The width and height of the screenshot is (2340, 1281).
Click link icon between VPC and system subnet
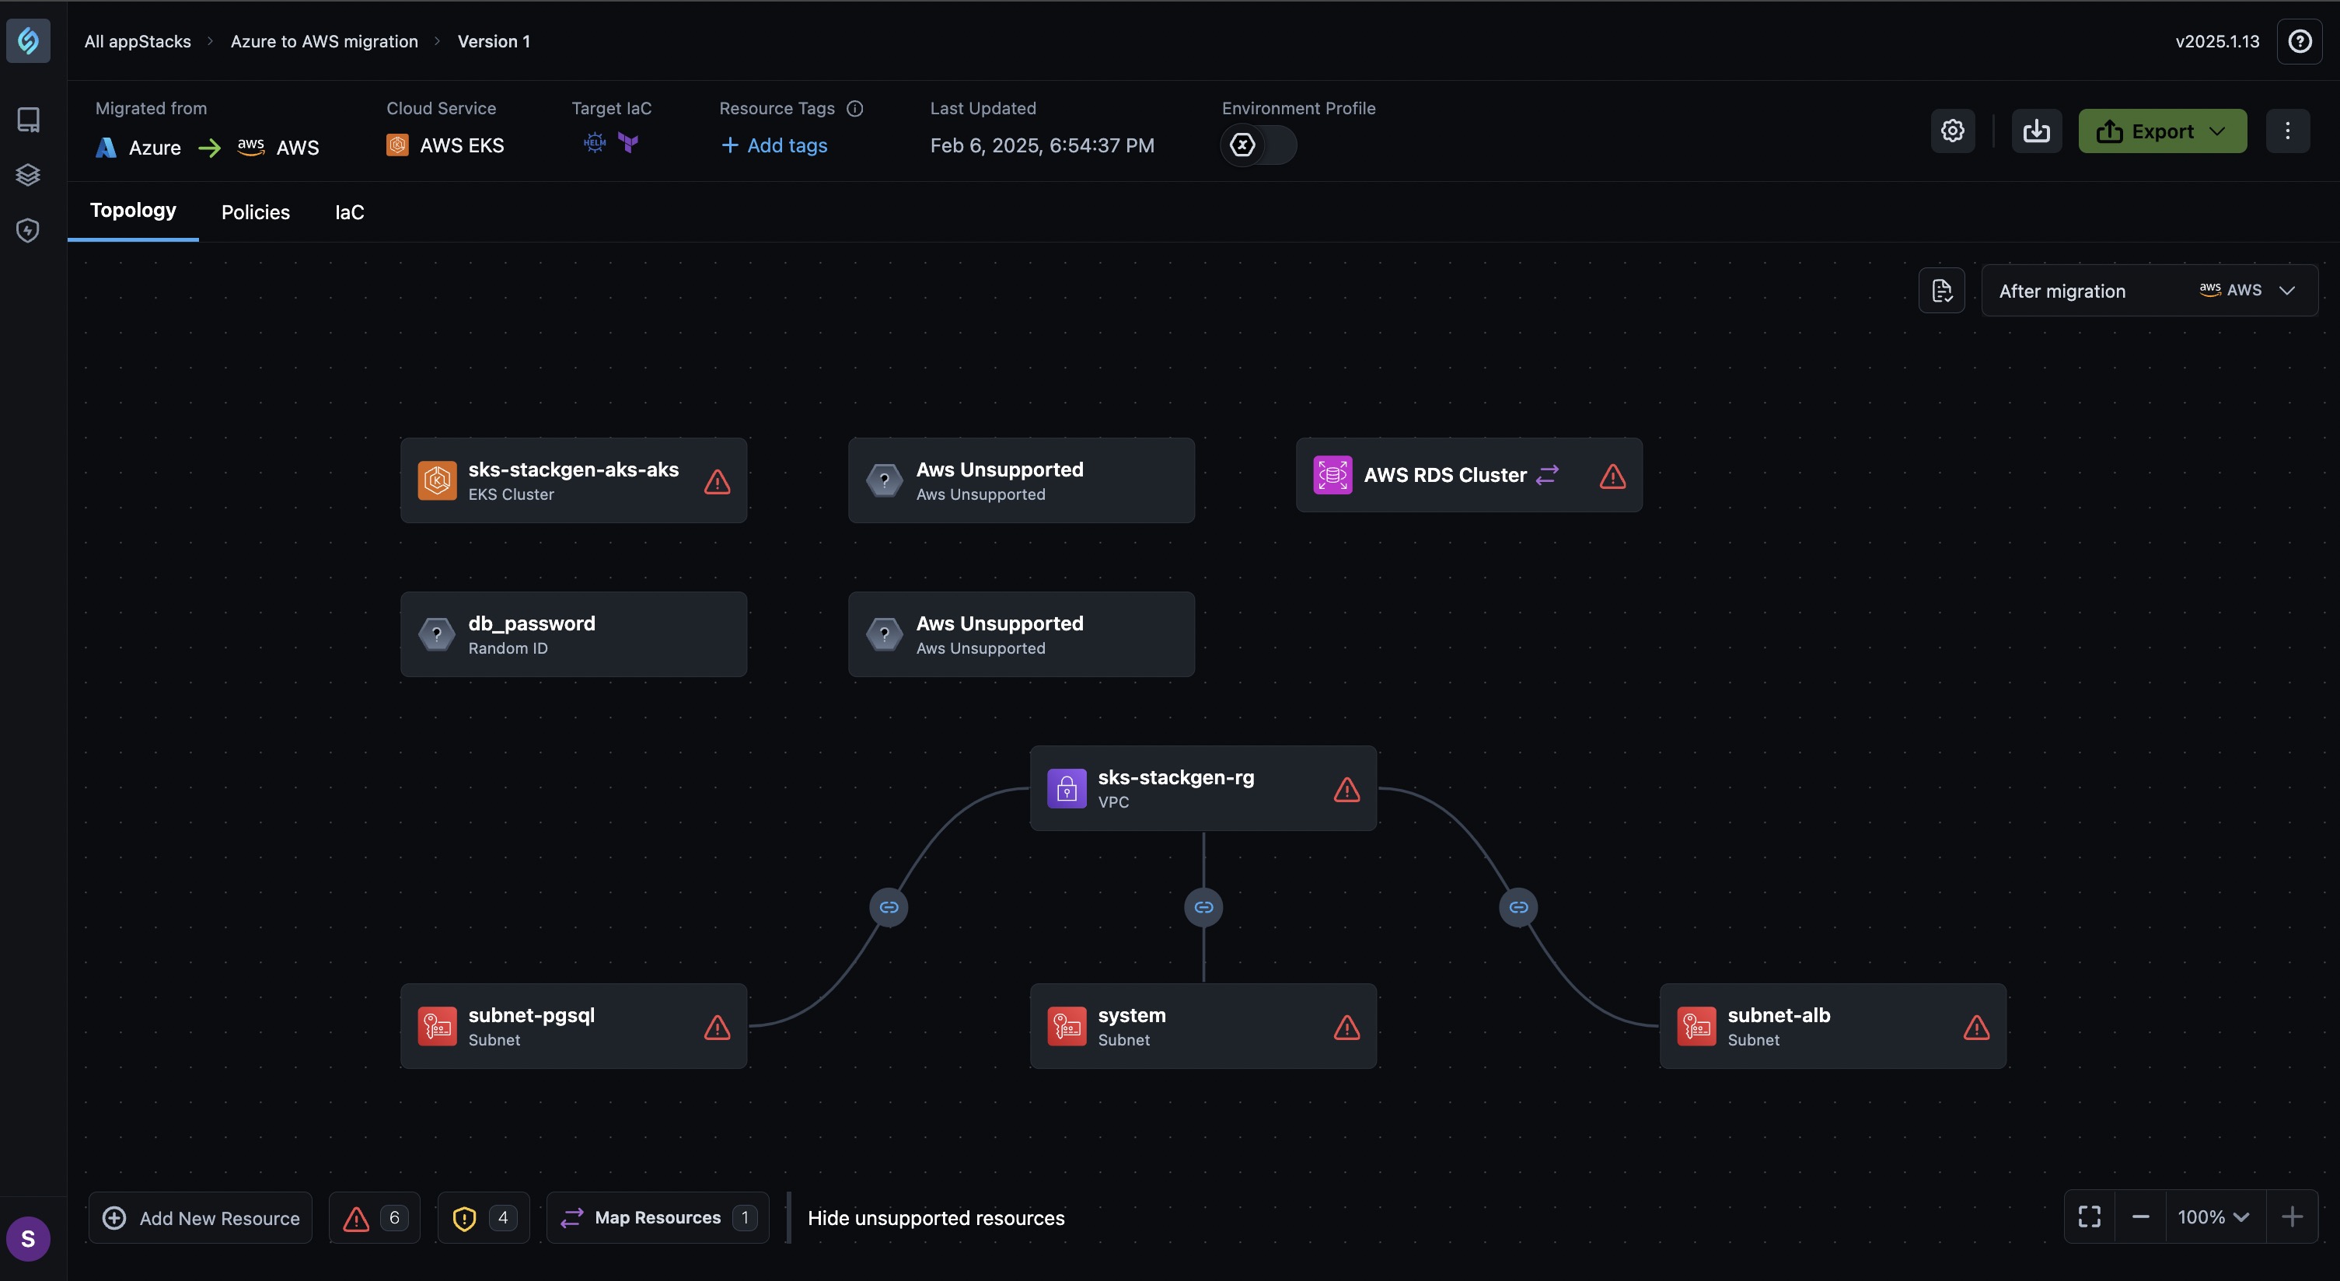coord(1203,906)
